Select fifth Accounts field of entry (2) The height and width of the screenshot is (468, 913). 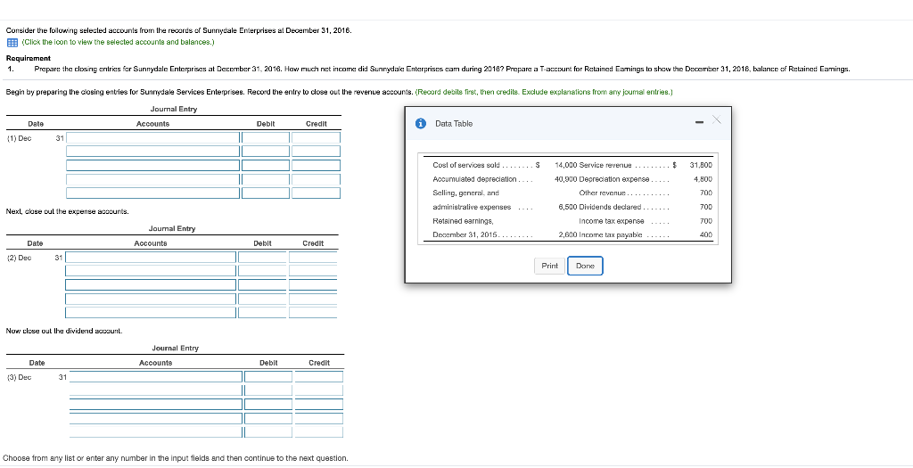tap(151, 313)
